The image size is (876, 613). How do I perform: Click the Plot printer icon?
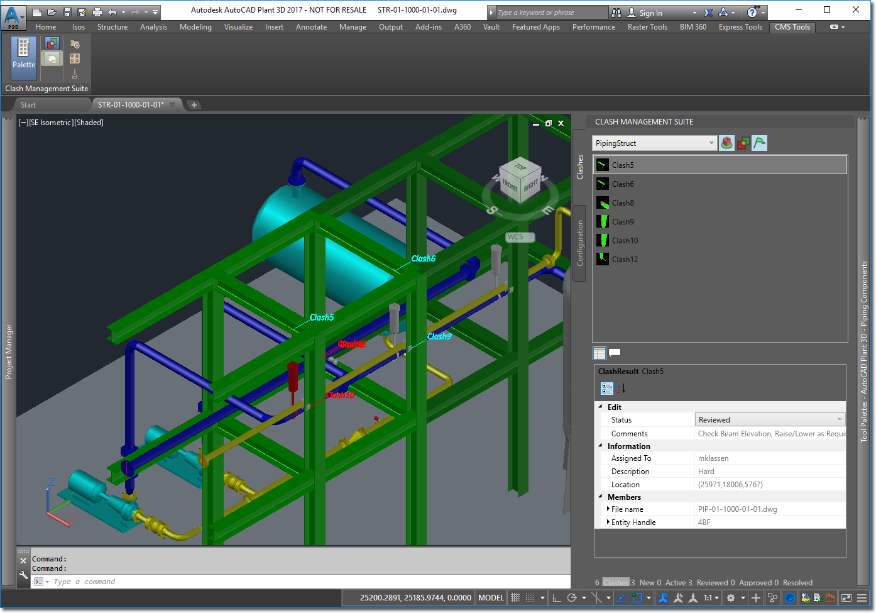click(x=97, y=12)
